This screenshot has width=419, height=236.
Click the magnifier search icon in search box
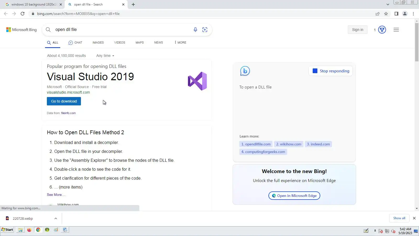[48, 30]
